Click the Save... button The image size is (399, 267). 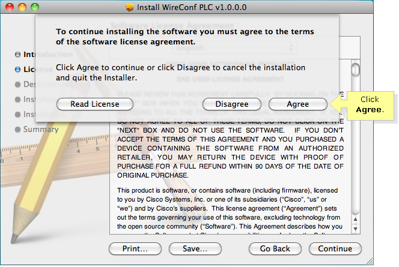(195, 248)
